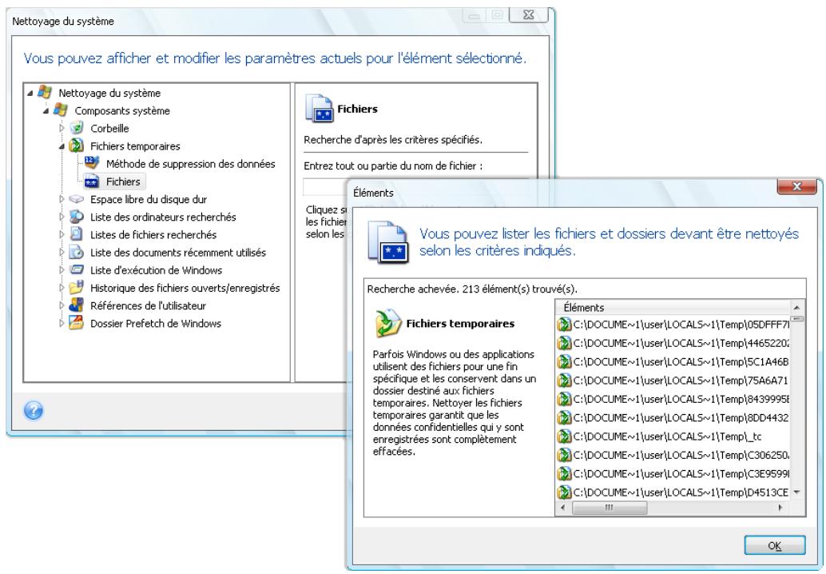Select the Temp\8DD4432 file row
This screenshot has height=574, width=826.
point(673,418)
